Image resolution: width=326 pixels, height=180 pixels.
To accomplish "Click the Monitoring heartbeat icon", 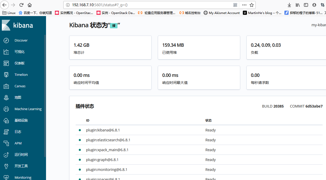I will [6, 177].
